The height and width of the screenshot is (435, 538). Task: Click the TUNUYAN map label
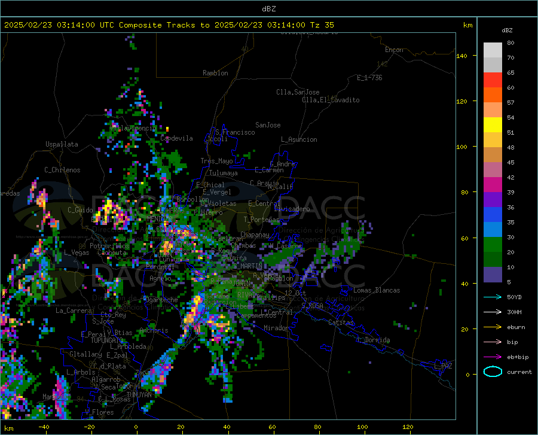[x=139, y=395]
